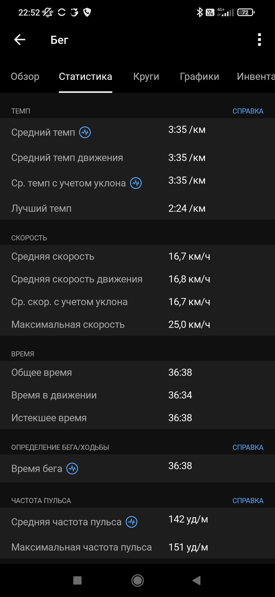Tap the pulse icon beside Время бега
The height and width of the screenshot is (597, 275).
[72, 469]
